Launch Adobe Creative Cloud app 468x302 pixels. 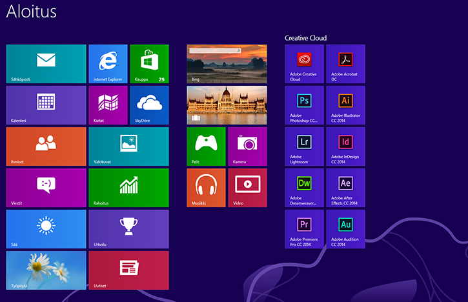coord(304,64)
